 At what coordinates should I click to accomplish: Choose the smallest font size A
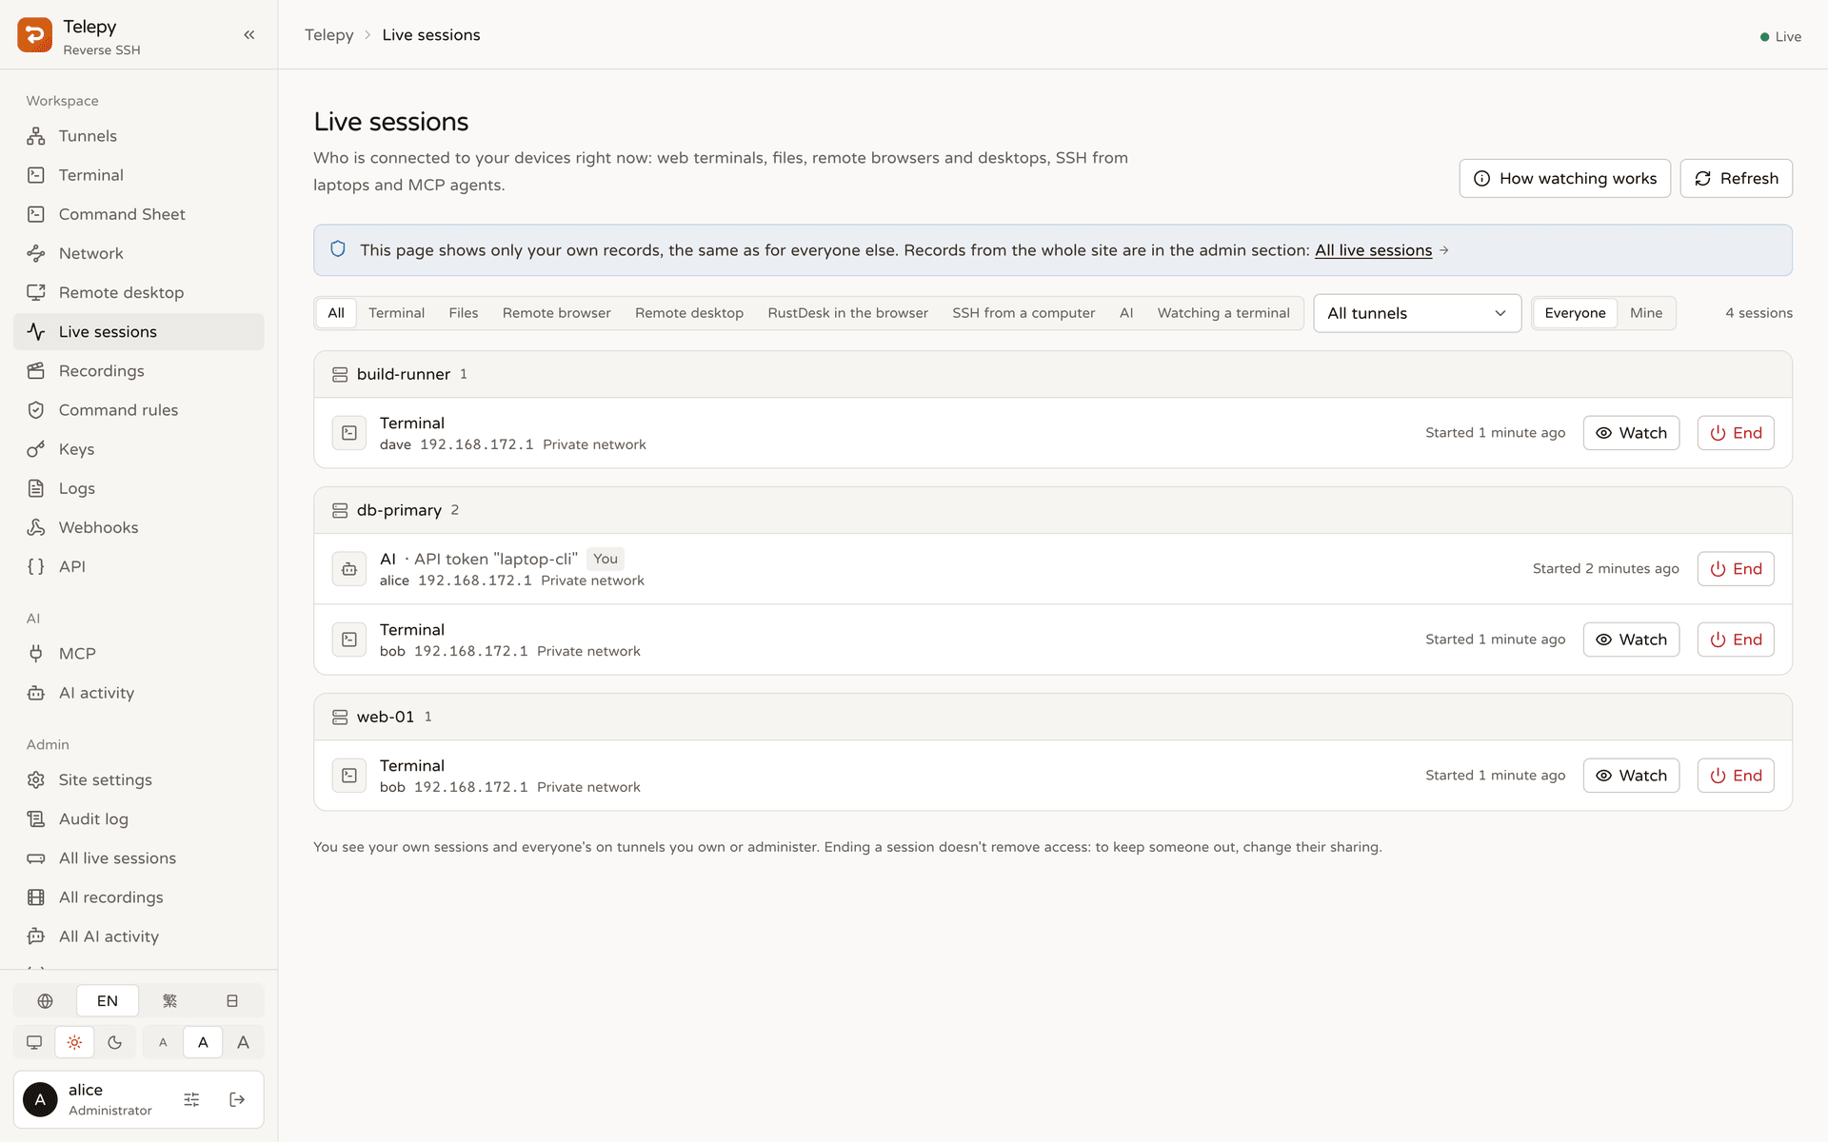[163, 1042]
